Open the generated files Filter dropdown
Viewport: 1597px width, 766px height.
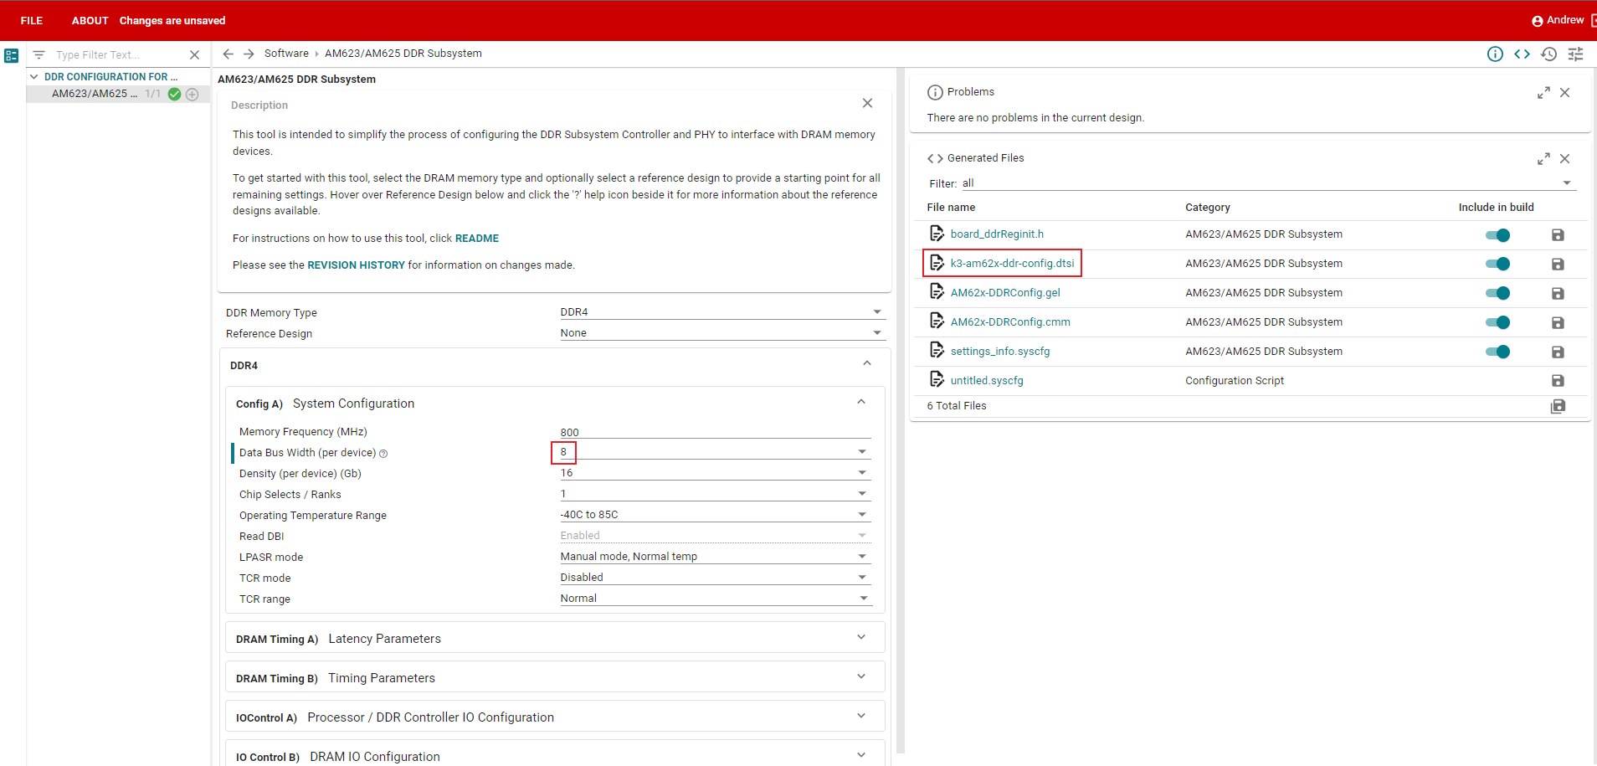[x=1268, y=183]
